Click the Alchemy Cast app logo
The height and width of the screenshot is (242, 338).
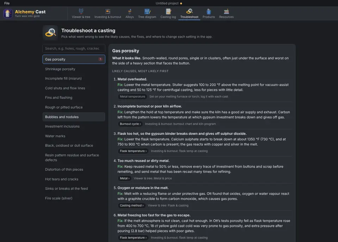pos(8,13)
